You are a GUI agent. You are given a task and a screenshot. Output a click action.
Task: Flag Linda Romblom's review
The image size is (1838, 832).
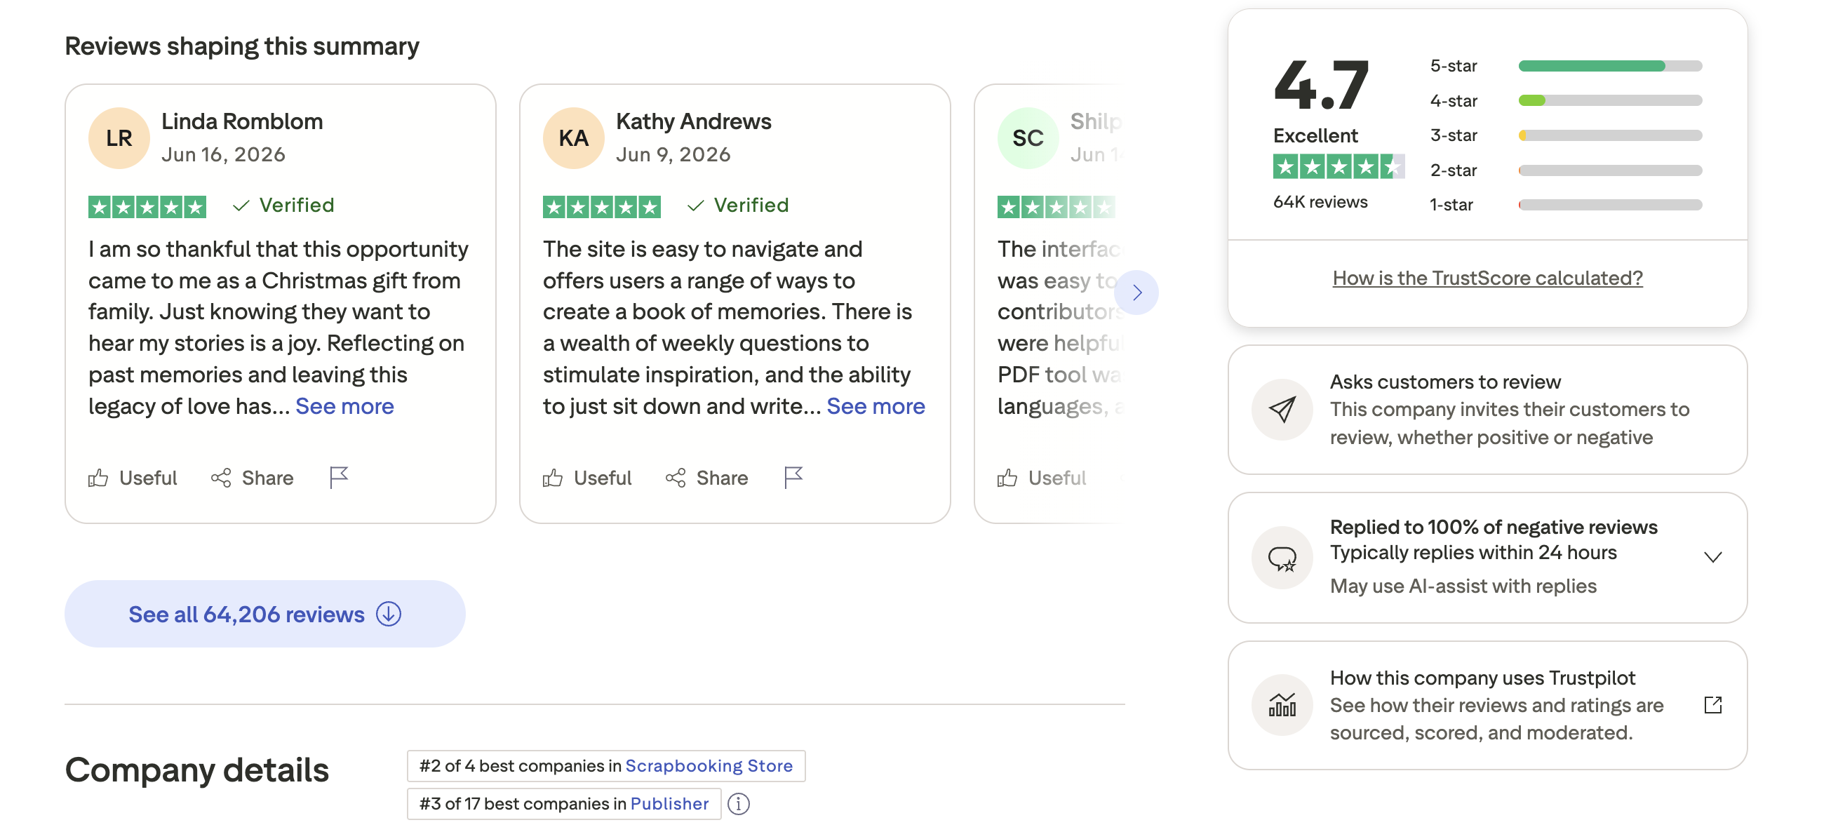point(339,477)
